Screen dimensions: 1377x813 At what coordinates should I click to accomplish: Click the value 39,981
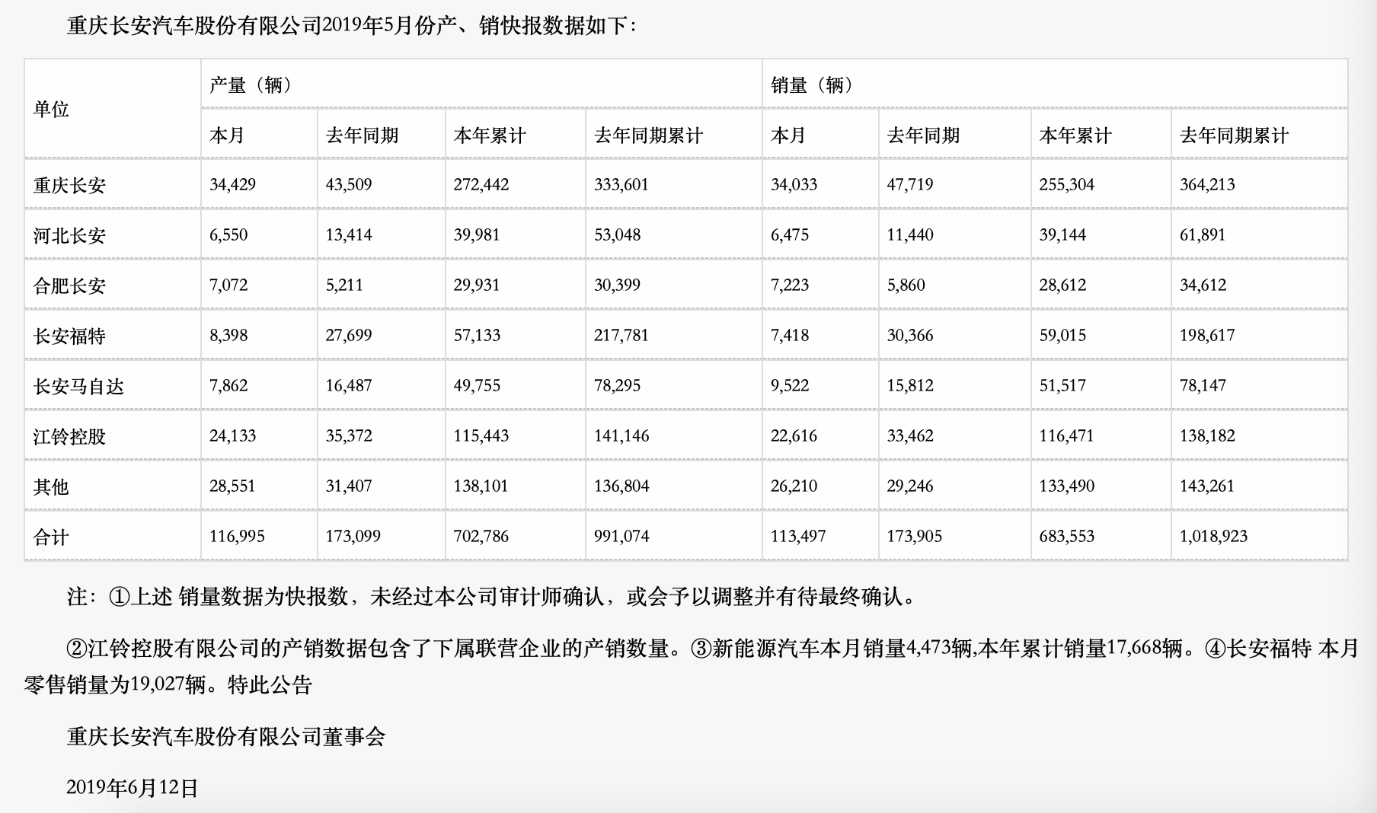tap(477, 234)
